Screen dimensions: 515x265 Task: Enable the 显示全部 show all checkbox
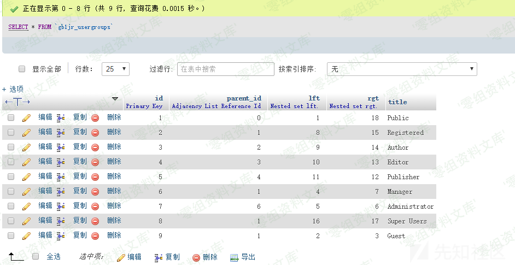22,69
